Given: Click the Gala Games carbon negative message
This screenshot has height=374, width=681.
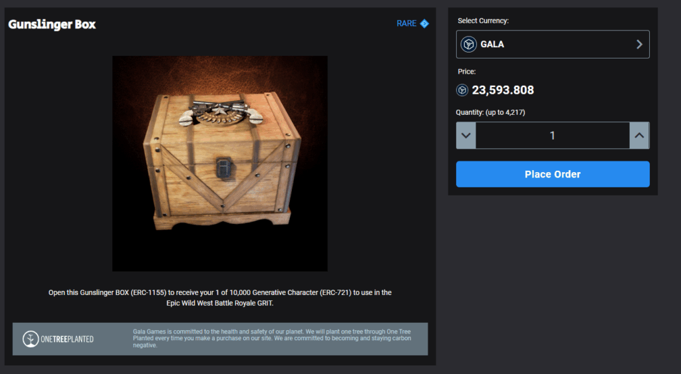Looking at the screenshot, I should (x=272, y=338).
